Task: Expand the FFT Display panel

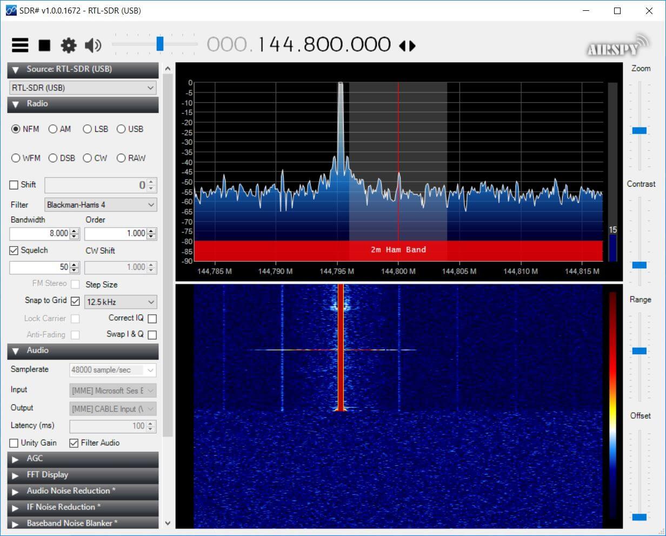Action: click(x=83, y=475)
